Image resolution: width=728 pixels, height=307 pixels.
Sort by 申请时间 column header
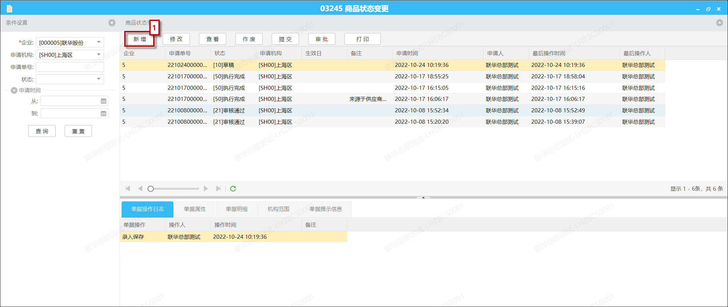(x=438, y=53)
